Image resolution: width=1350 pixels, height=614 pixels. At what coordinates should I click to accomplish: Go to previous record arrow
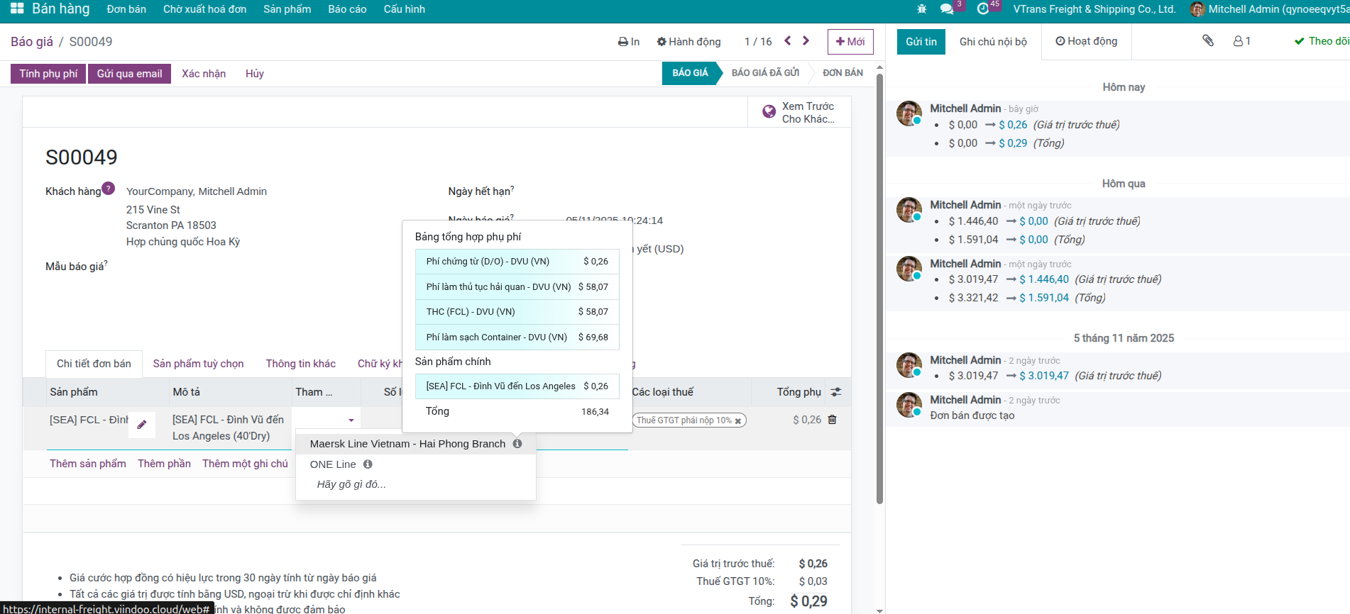[787, 41]
